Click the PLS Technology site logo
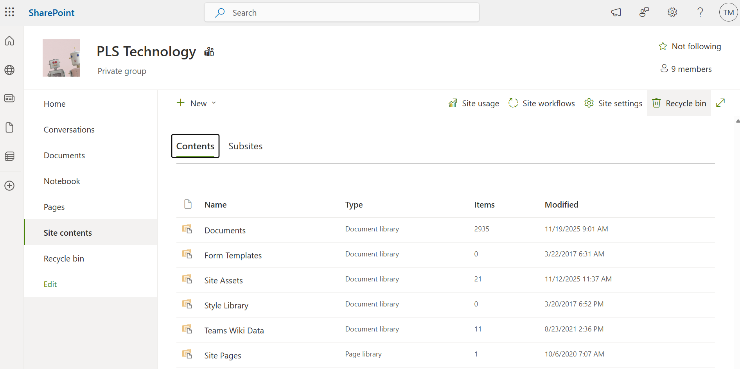The width and height of the screenshot is (740, 369). pos(61,58)
